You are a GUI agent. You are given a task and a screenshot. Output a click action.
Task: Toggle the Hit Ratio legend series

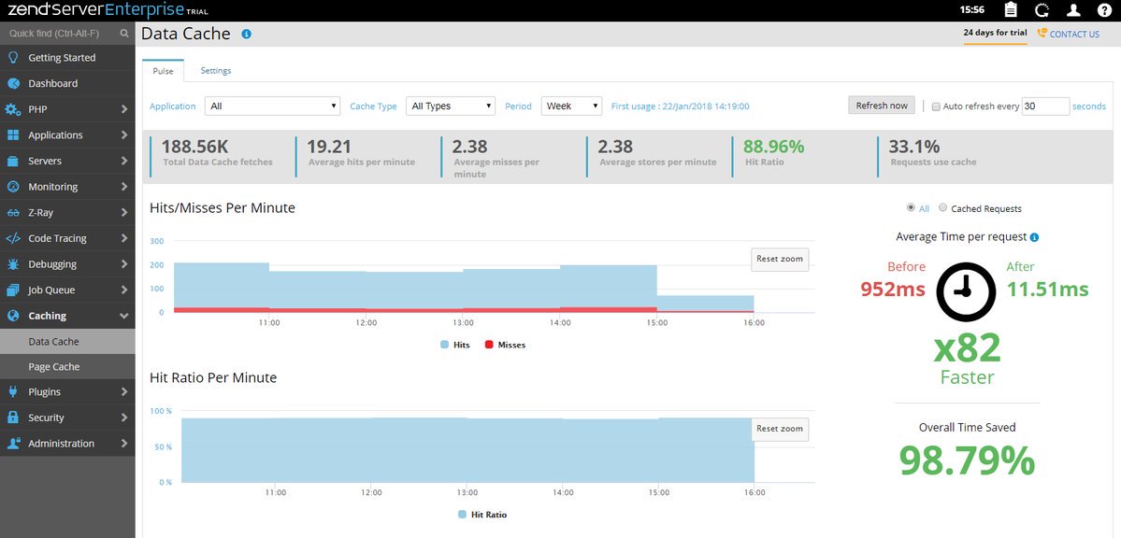[481, 515]
